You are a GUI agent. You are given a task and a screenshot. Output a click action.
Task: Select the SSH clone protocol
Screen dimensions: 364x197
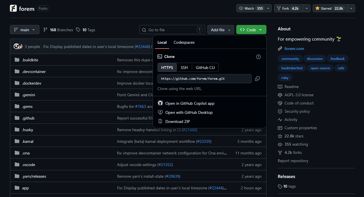184,68
